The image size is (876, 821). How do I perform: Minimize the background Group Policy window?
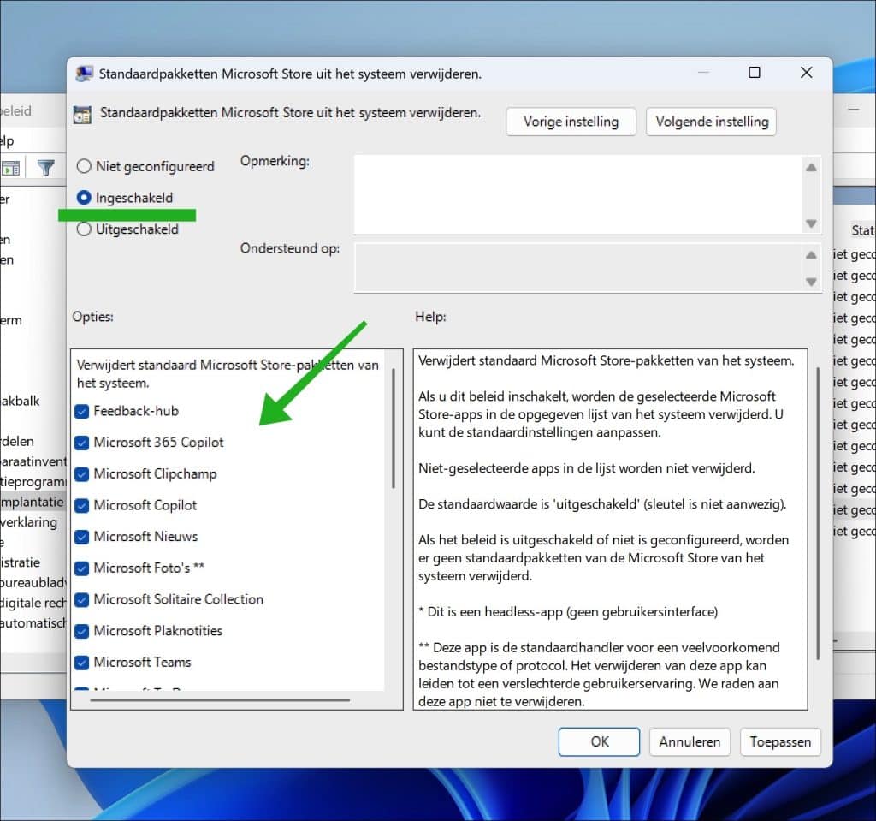[854, 110]
